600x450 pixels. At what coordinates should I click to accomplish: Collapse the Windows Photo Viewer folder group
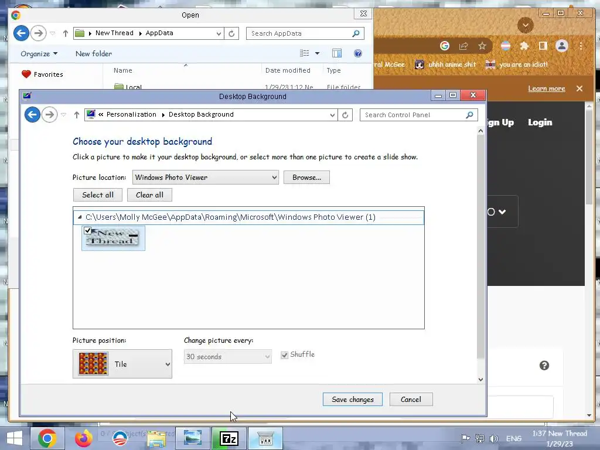tap(80, 217)
